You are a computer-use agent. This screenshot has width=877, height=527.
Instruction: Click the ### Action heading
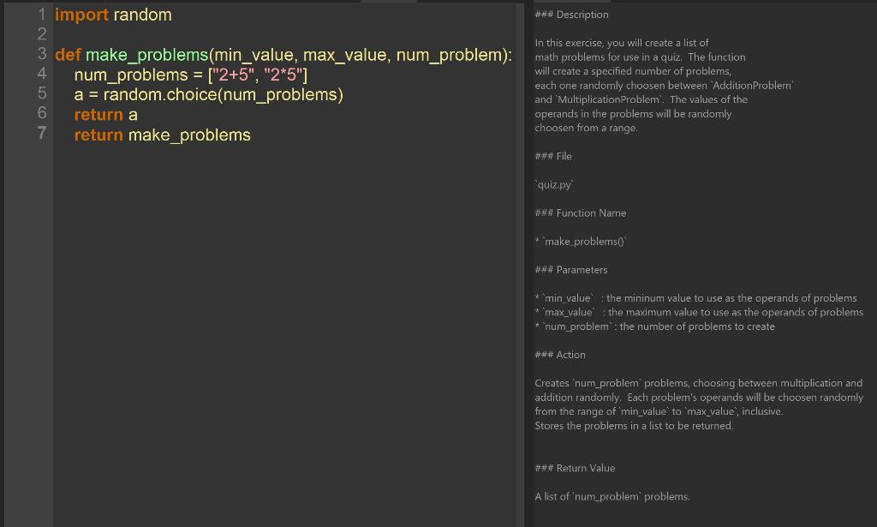(x=560, y=354)
